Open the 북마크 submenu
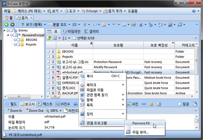203x140 pixels. 102,85
